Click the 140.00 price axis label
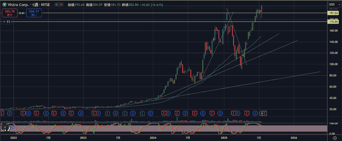Screen dimensions: 342x141 click(334, 42)
